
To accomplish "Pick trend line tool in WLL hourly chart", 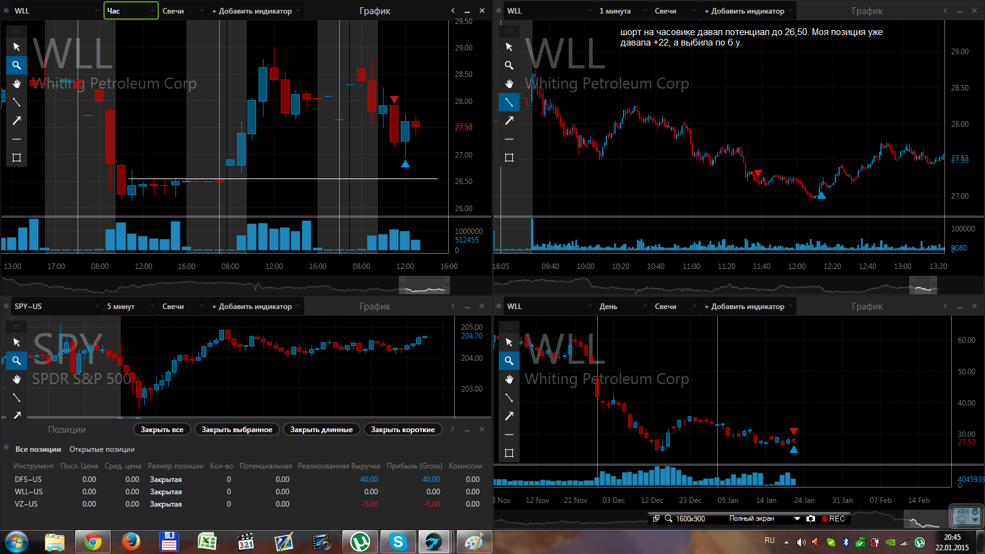I will [x=17, y=102].
